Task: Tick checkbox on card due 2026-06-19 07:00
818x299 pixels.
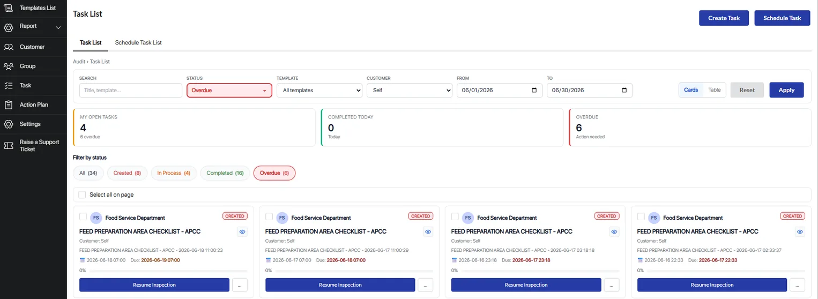Action: point(83,216)
